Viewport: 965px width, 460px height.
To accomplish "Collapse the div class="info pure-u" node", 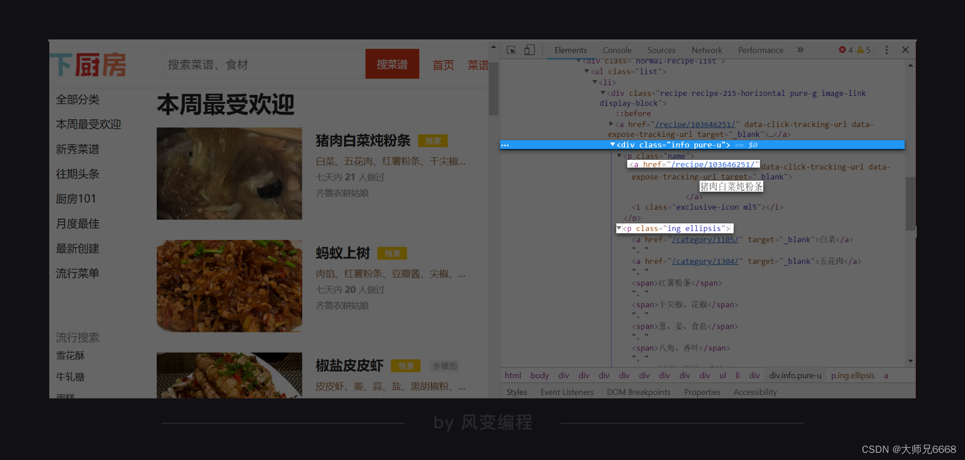I will (612, 145).
